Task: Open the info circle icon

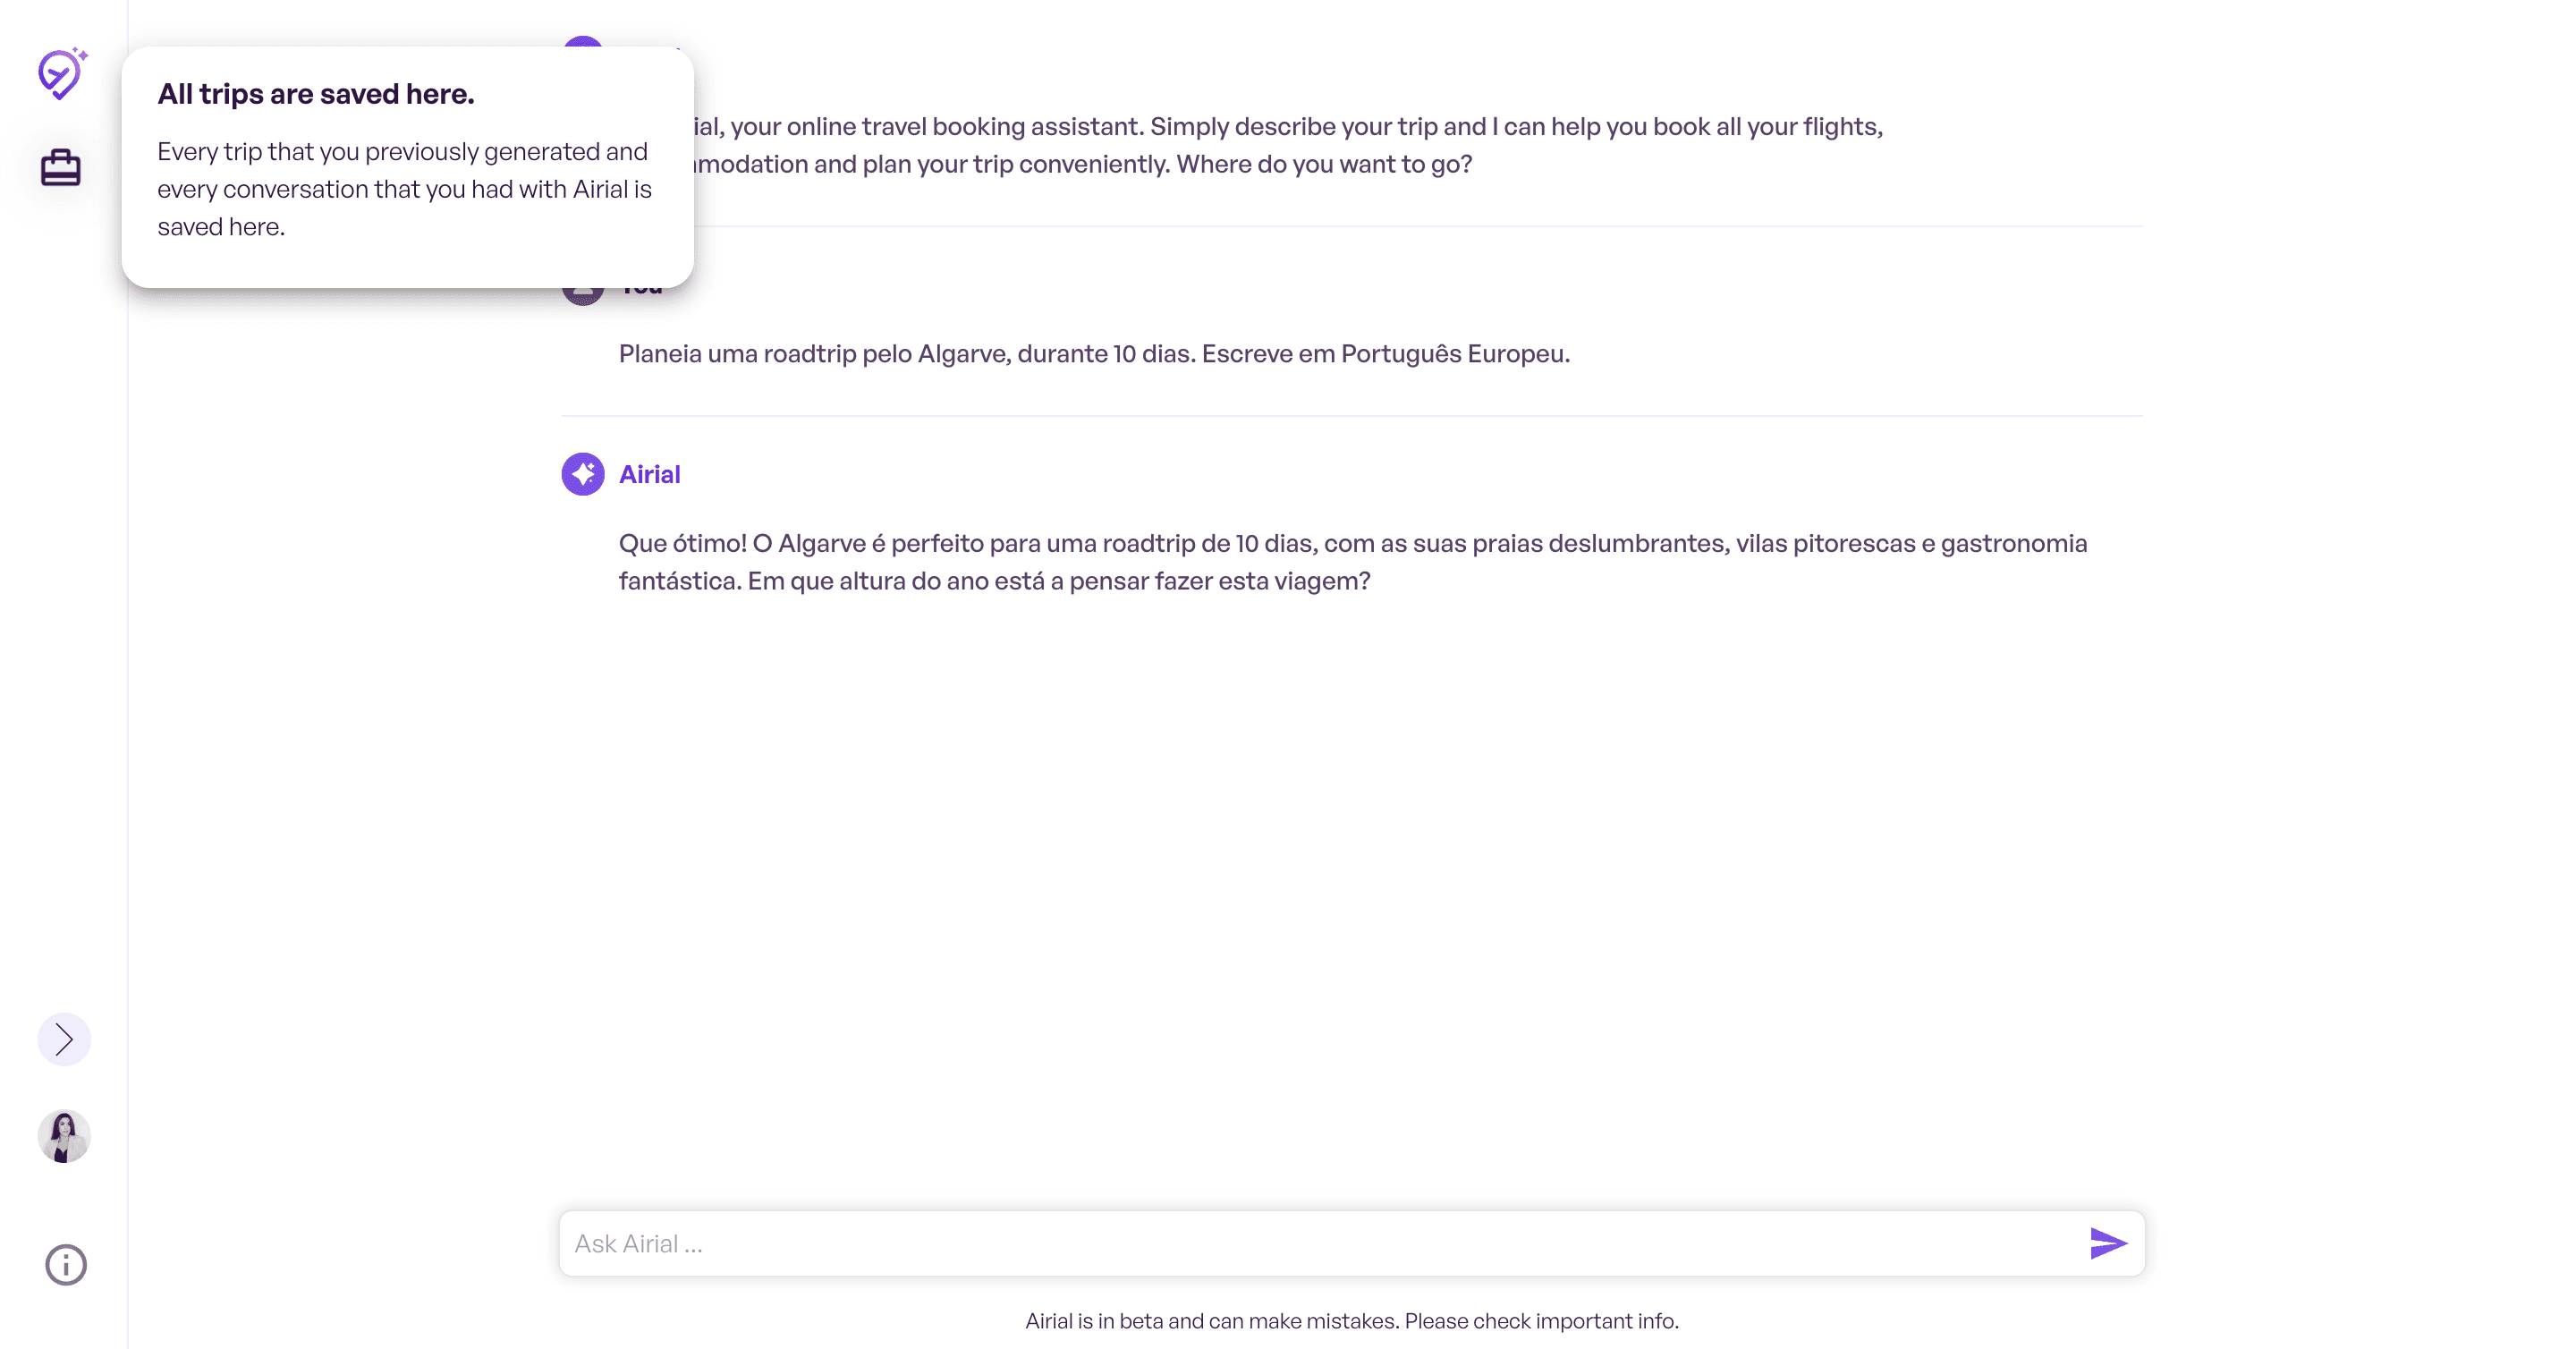Action: coord(66,1264)
